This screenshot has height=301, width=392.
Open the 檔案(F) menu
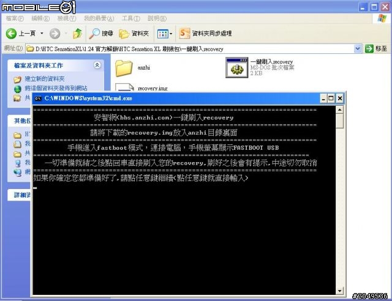click(x=15, y=18)
